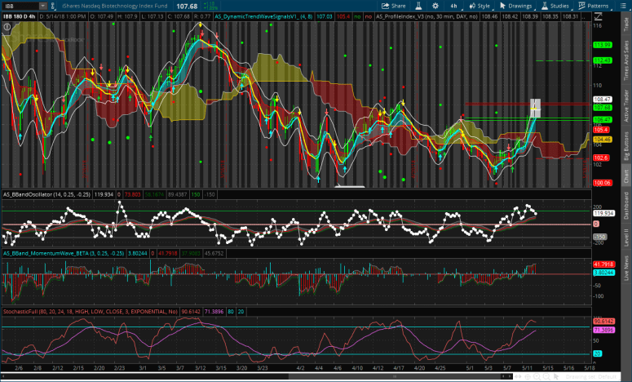Screen dimensions: 632x382
Task: Click the zoom in magnifier icon
Action: tap(537, 376)
